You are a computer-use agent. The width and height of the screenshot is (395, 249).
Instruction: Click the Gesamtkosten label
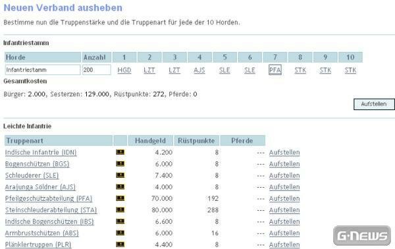coord(25,81)
